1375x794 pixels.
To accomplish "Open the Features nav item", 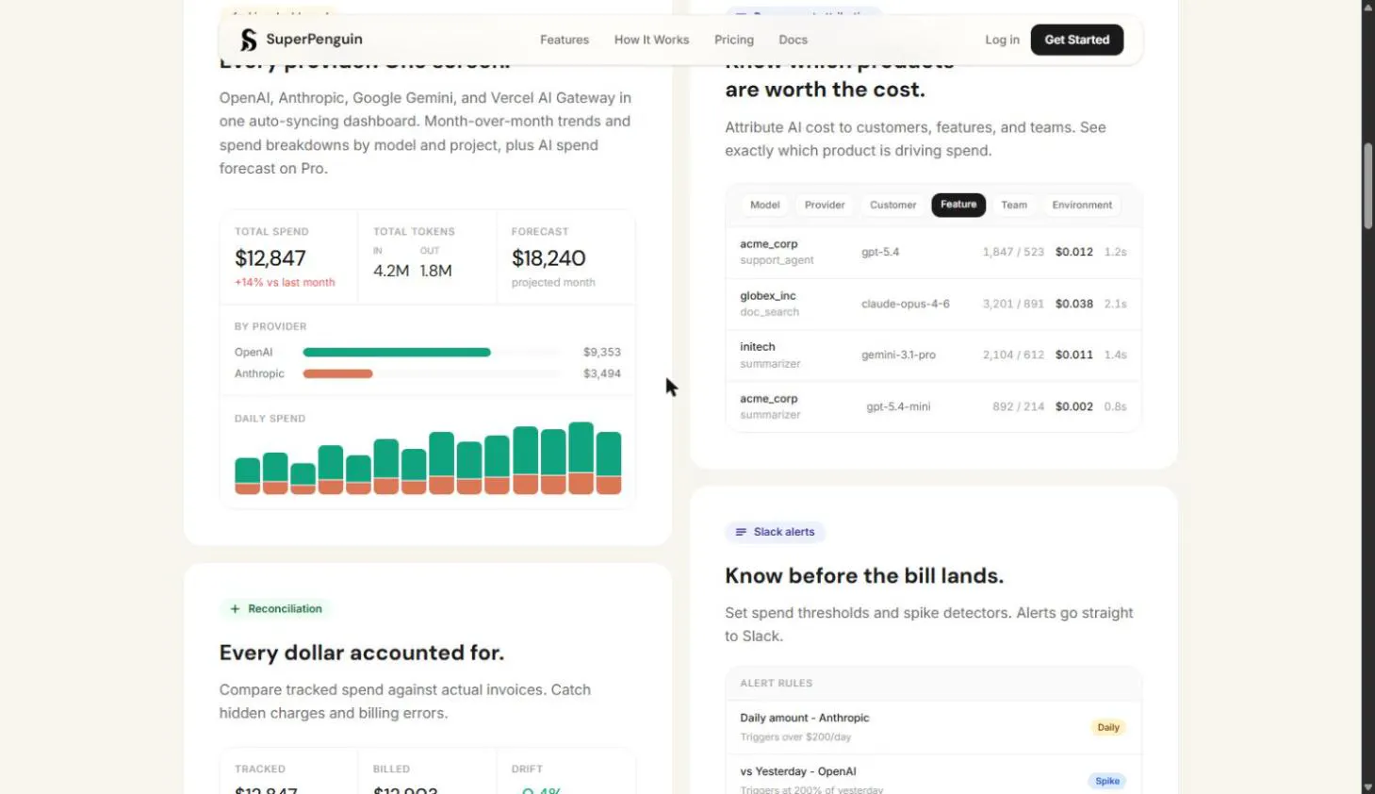I will (x=565, y=40).
